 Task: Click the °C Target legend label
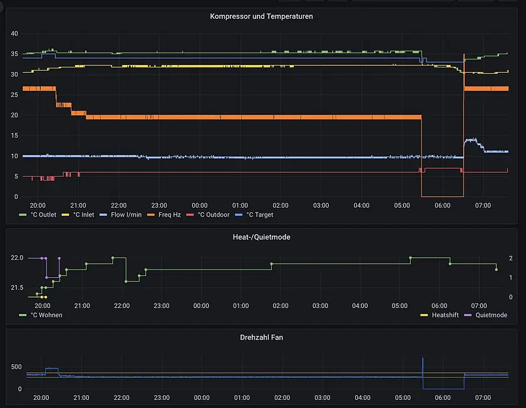259,215
